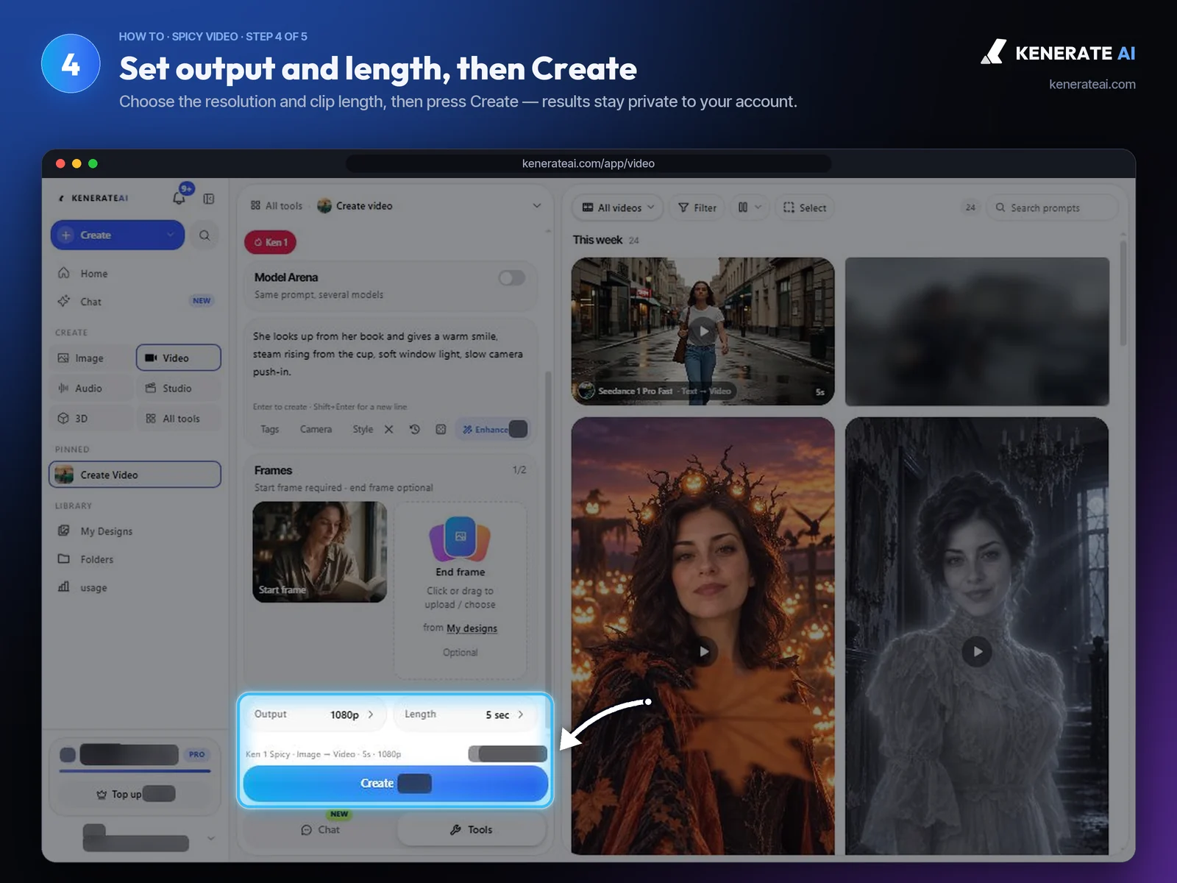
Task: Open the Studio tool
Action: click(179, 389)
